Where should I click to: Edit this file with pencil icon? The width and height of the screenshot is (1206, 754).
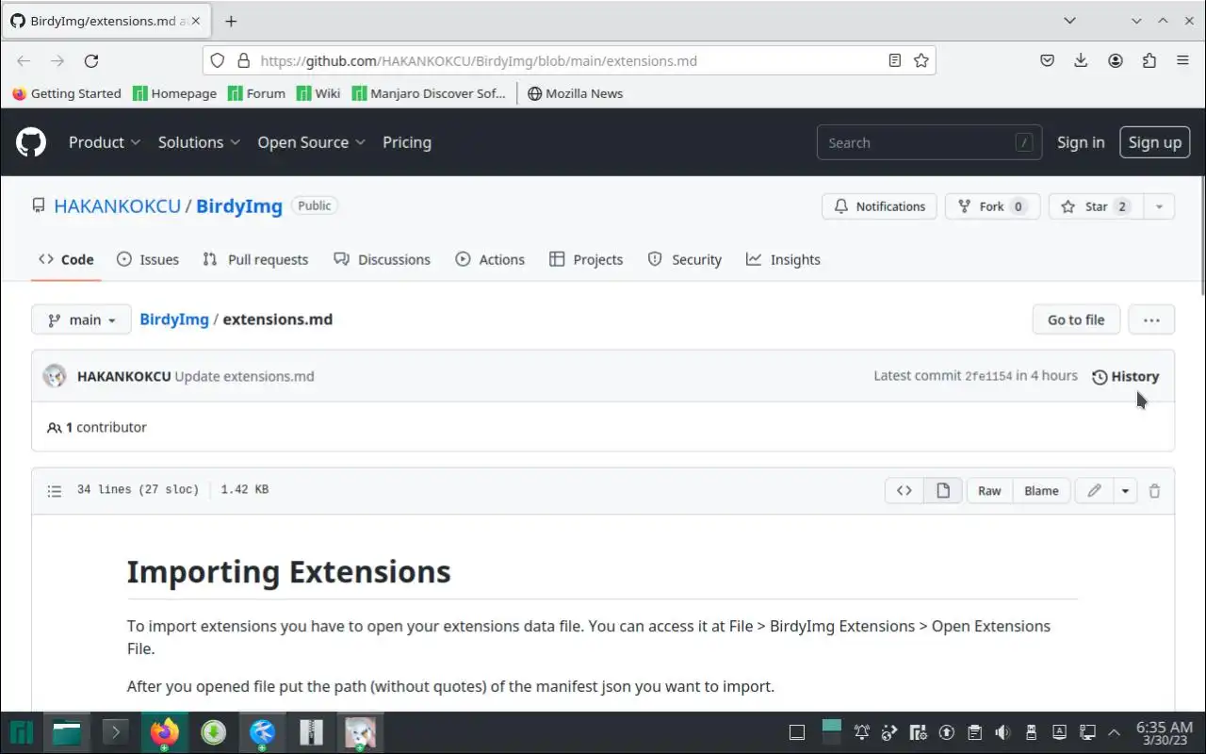(x=1094, y=490)
